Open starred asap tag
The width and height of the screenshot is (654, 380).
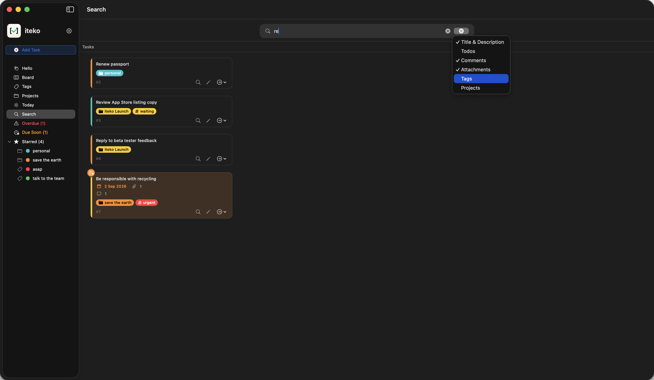[x=41, y=169]
